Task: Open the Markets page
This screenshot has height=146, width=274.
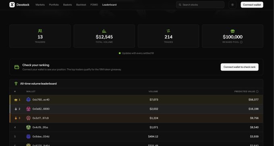Action: pyautogui.click(x=40, y=5)
